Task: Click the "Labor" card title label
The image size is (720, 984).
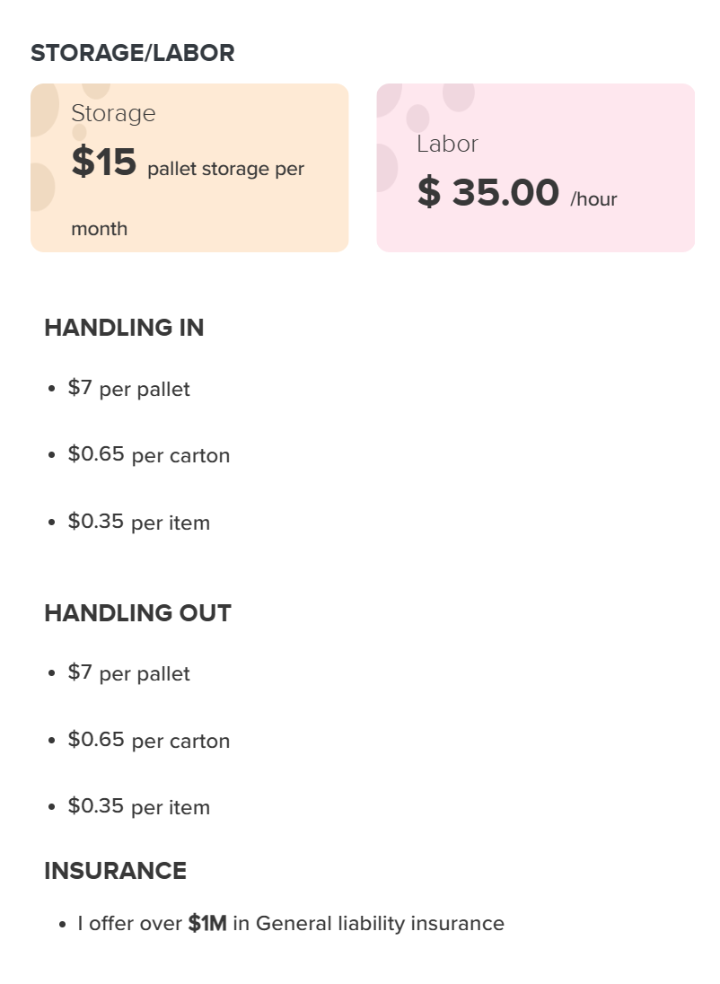Action: coord(448,144)
